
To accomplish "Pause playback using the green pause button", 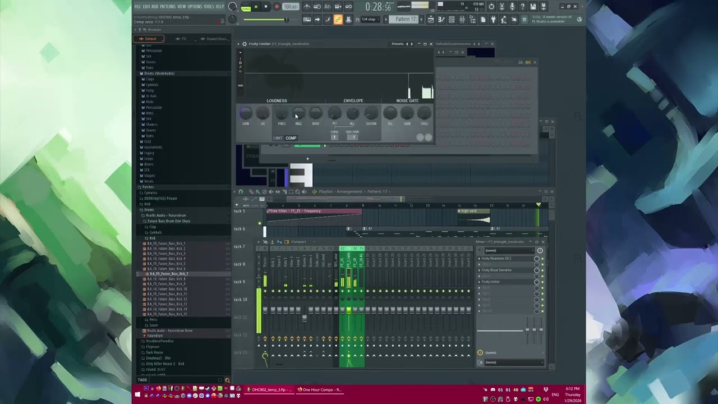I will tap(256, 7).
